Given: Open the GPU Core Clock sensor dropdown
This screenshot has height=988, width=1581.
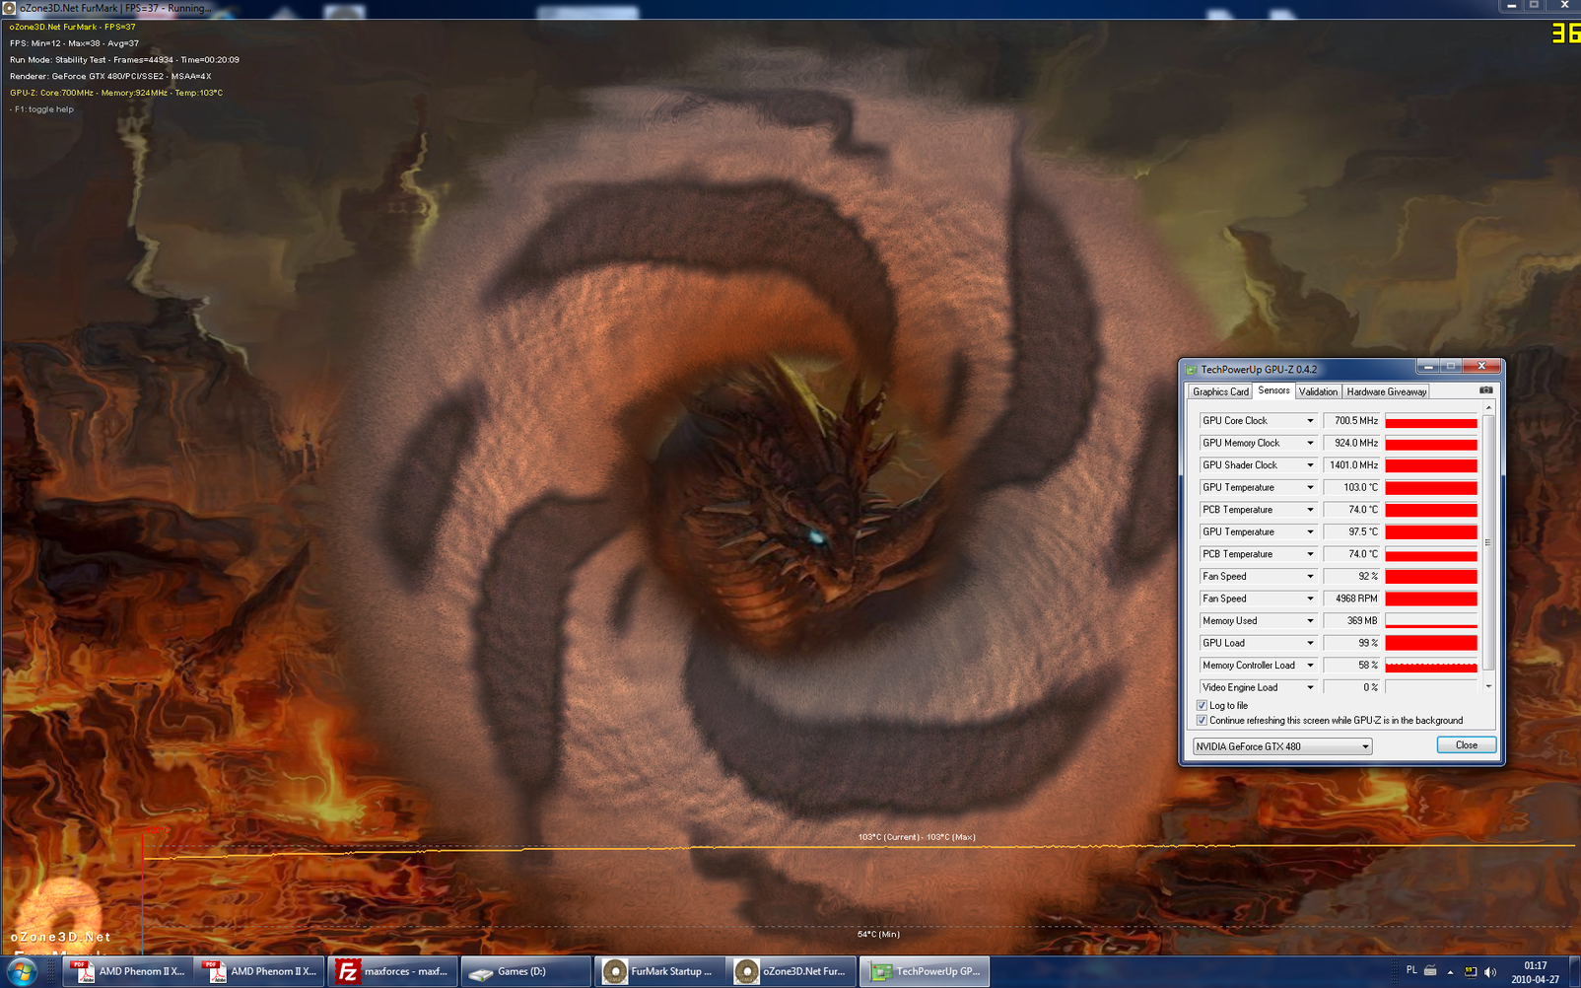Looking at the screenshot, I should coord(1310,421).
